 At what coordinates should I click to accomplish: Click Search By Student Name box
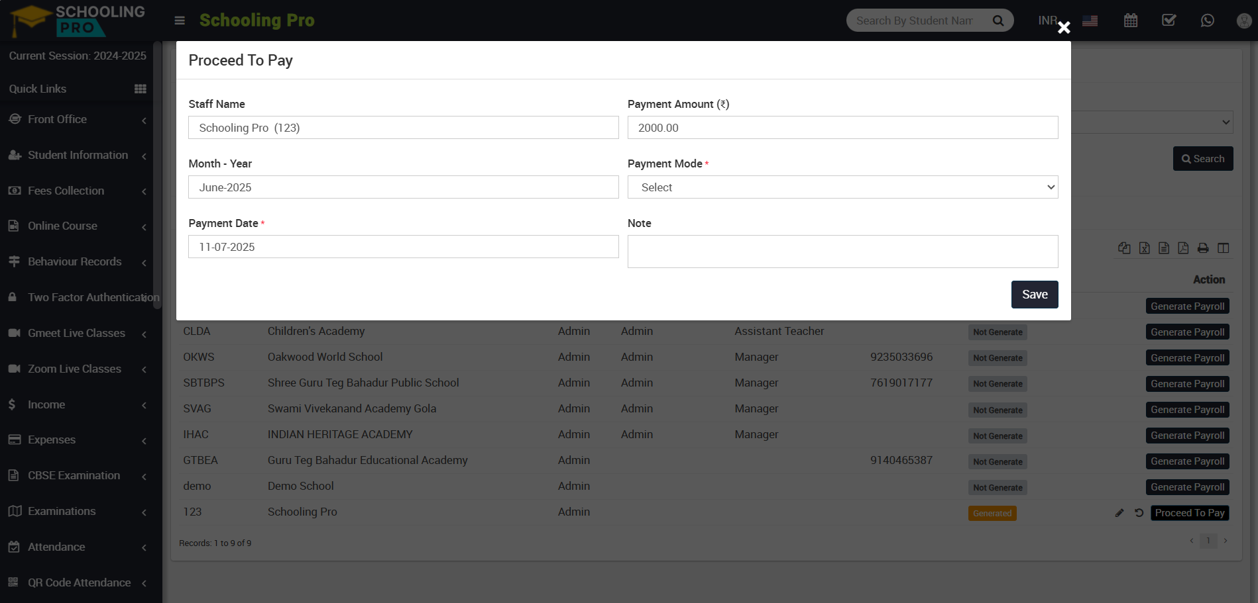(x=915, y=21)
